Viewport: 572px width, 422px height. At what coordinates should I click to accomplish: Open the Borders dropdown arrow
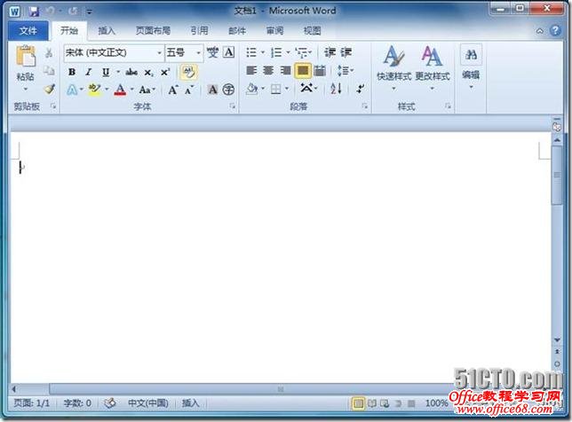tap(287, 89)
